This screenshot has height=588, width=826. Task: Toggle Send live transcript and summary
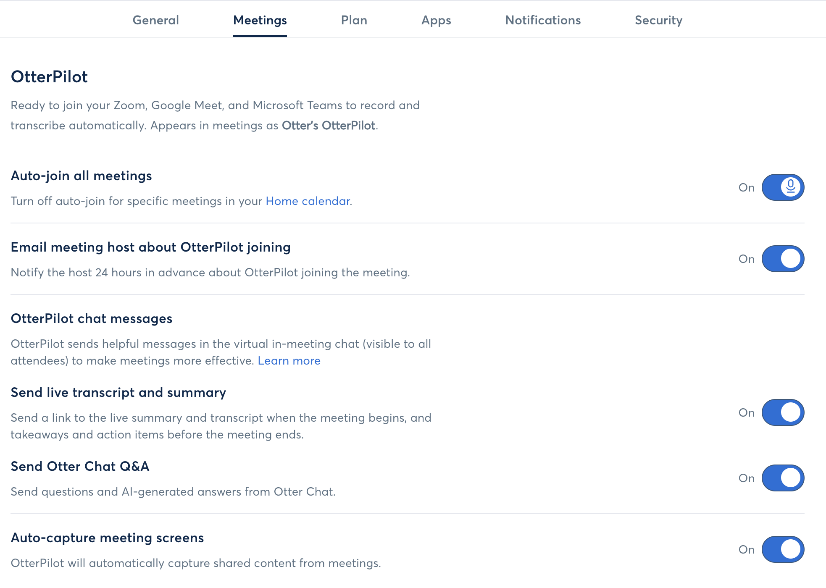click(783, 412)
